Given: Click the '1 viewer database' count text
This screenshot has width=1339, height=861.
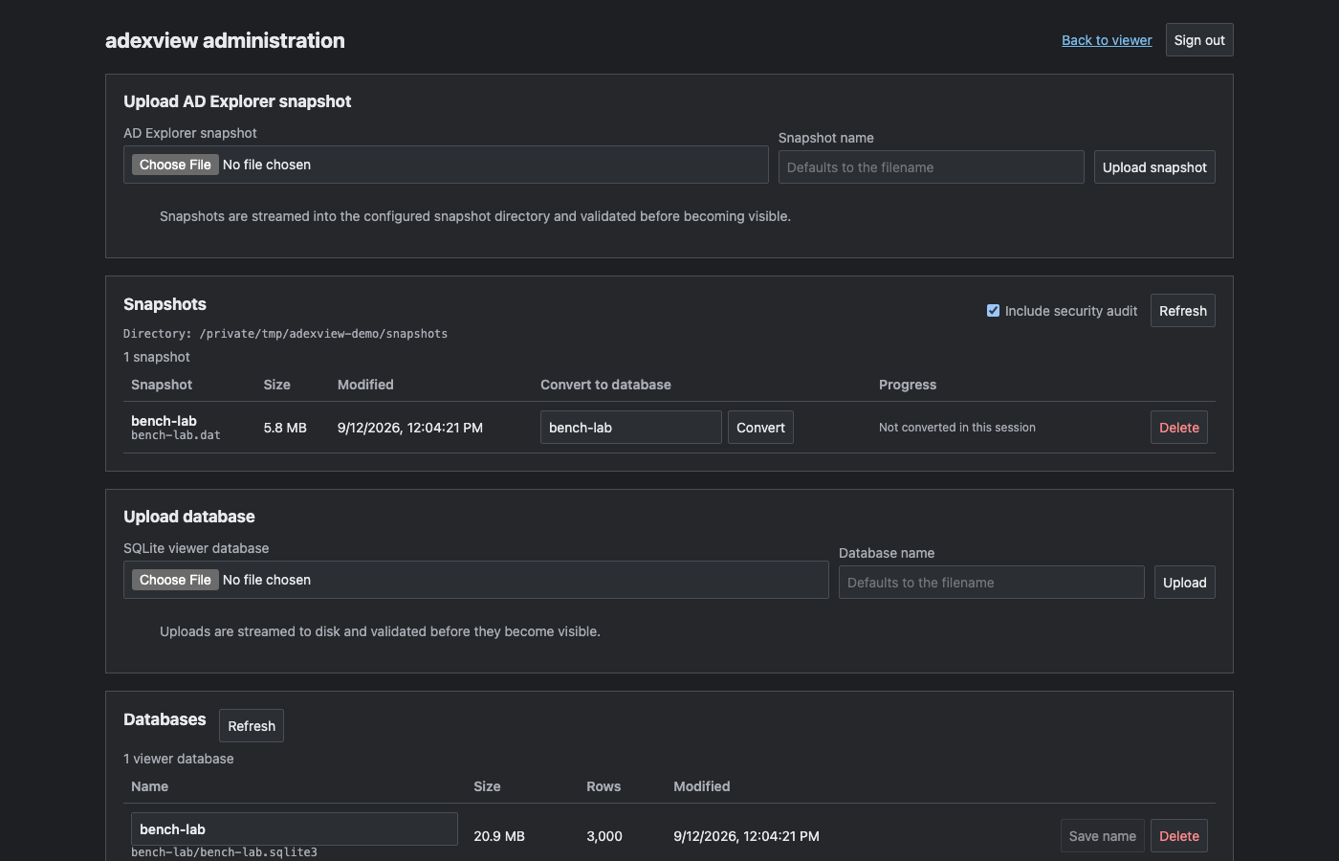Looking at the screenshot, I should point(179,759).
